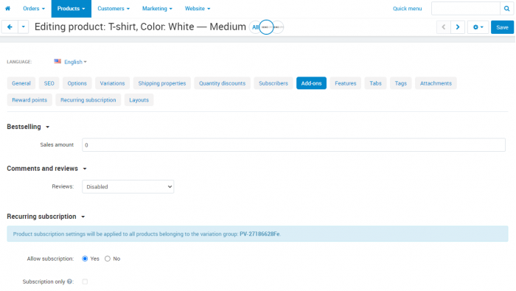This screenshot has width=516, height=291.
Task: Open the Tabs tab
Action: (375, 83)
